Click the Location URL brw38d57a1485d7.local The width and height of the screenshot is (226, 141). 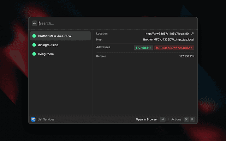coord(167,33)
